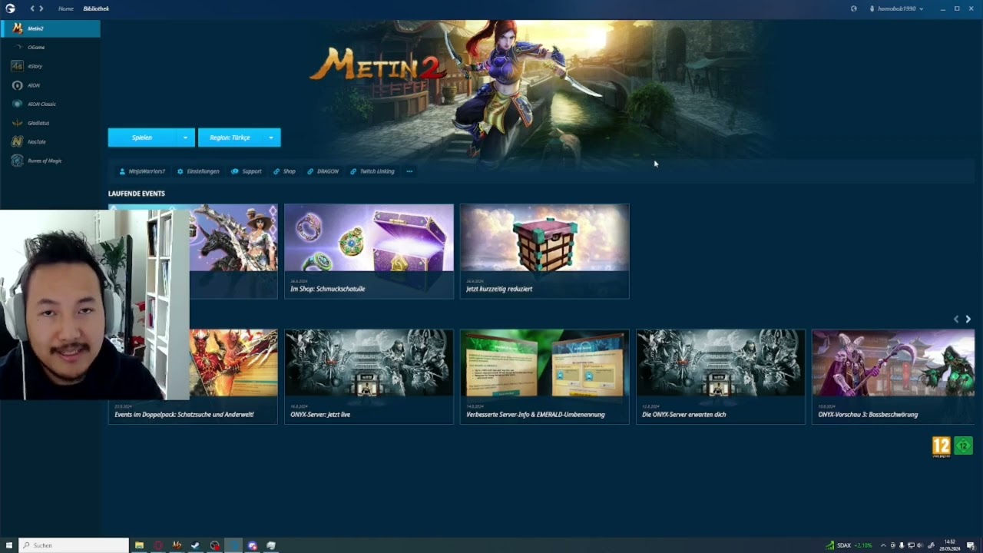This screenshot has height=553, width=983.
Task: Open Events im Doppelpack news card
Action: (193, 376)
